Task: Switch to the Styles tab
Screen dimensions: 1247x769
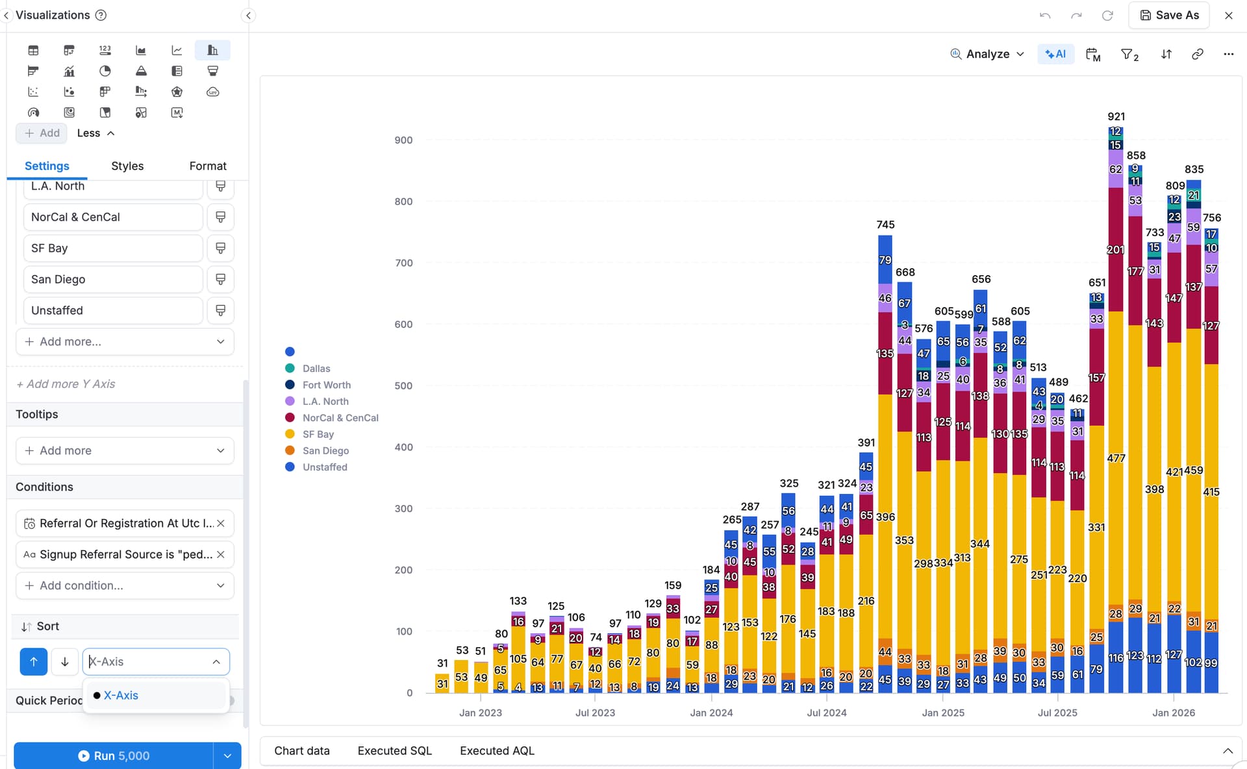Action: pos(127,166)
